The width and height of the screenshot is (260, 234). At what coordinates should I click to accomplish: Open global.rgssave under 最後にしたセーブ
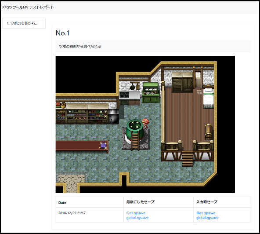tap(137, 218)
